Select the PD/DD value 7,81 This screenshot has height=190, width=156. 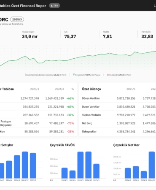coord(108,36)
